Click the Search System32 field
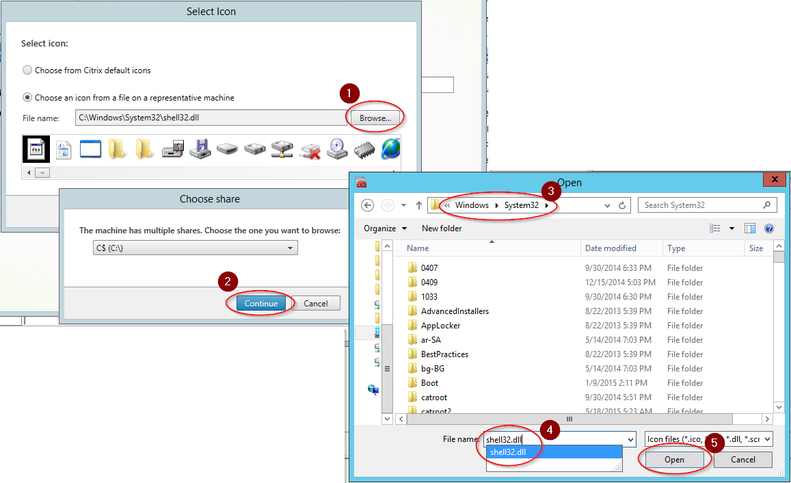Image resolution: width=791 pixels, height=483 pixels. [x=708, y=205]
